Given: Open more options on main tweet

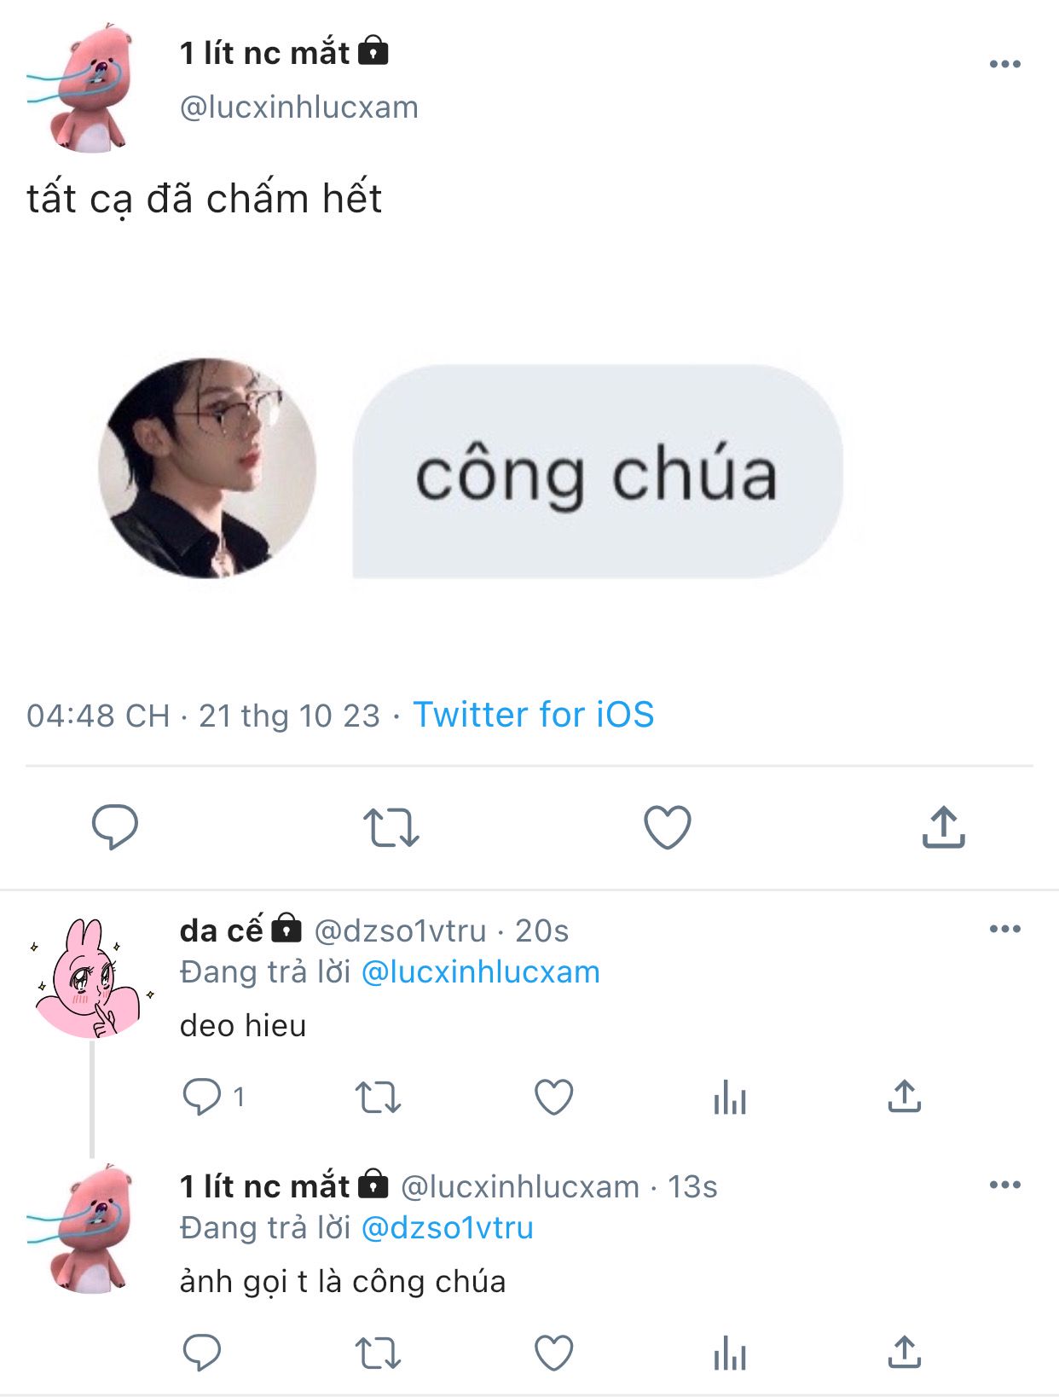Looking at the screenshot, I should click(1005, 64).
